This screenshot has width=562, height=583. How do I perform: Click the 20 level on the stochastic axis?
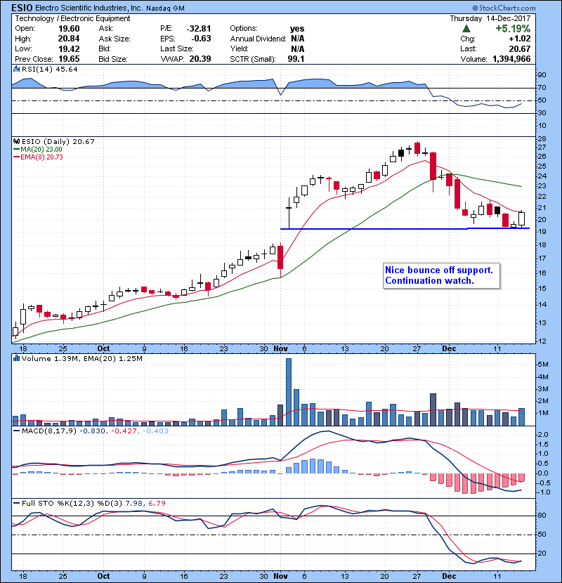pyautogui.click(x=542, y=553)
